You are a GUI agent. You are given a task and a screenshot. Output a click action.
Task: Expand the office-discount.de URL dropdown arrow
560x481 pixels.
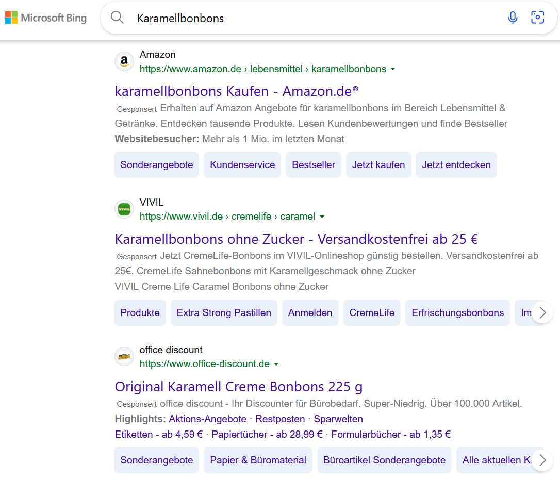point(276,364)
